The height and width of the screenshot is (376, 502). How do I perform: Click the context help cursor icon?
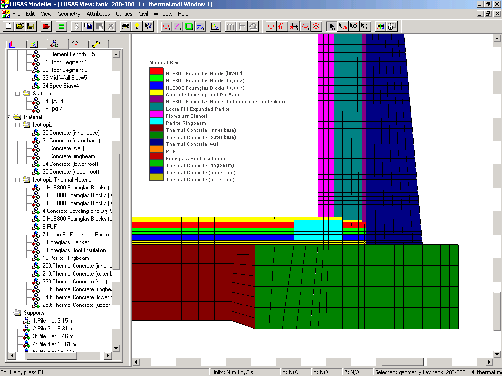[148, 26]
